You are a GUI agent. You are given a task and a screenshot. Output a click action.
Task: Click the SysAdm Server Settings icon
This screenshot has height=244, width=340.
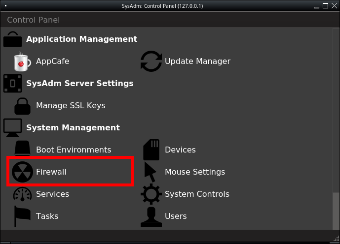[12, 84]
